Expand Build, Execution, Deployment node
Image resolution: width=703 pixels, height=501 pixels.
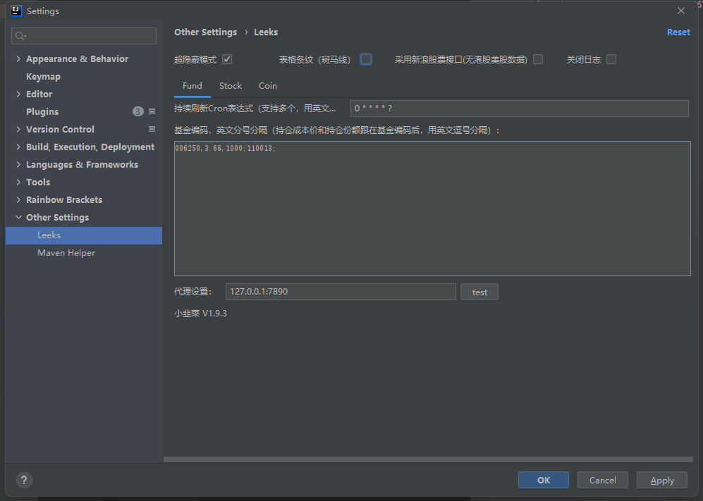click(x=18, y=147)
